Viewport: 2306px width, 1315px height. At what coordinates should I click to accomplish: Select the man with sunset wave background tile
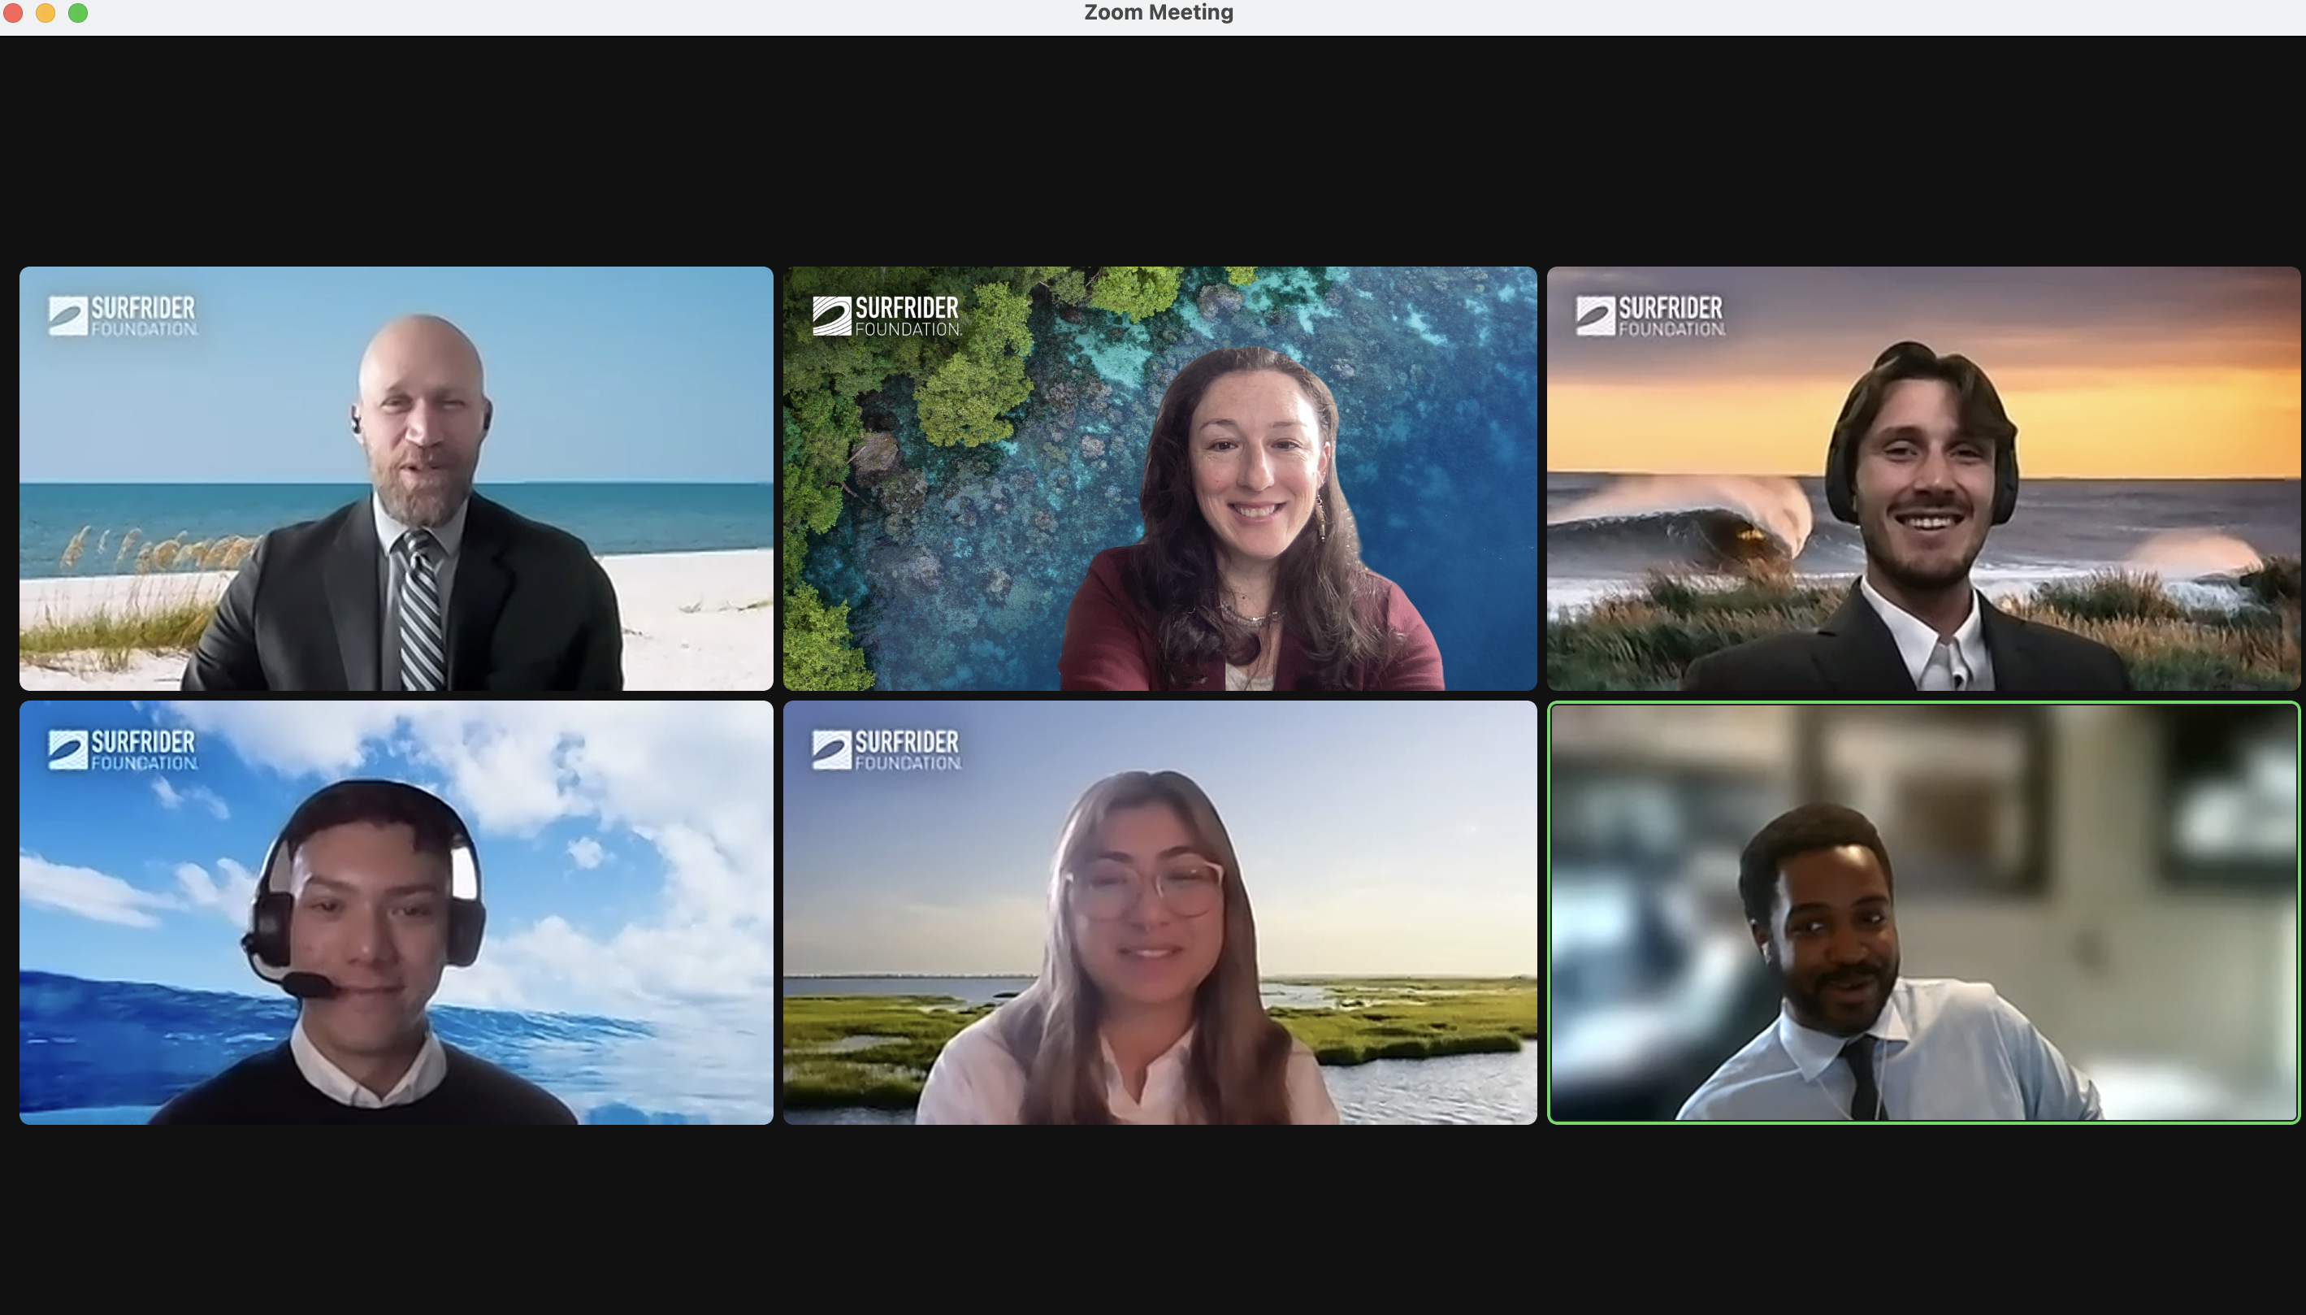click(x=1924, y=479)
